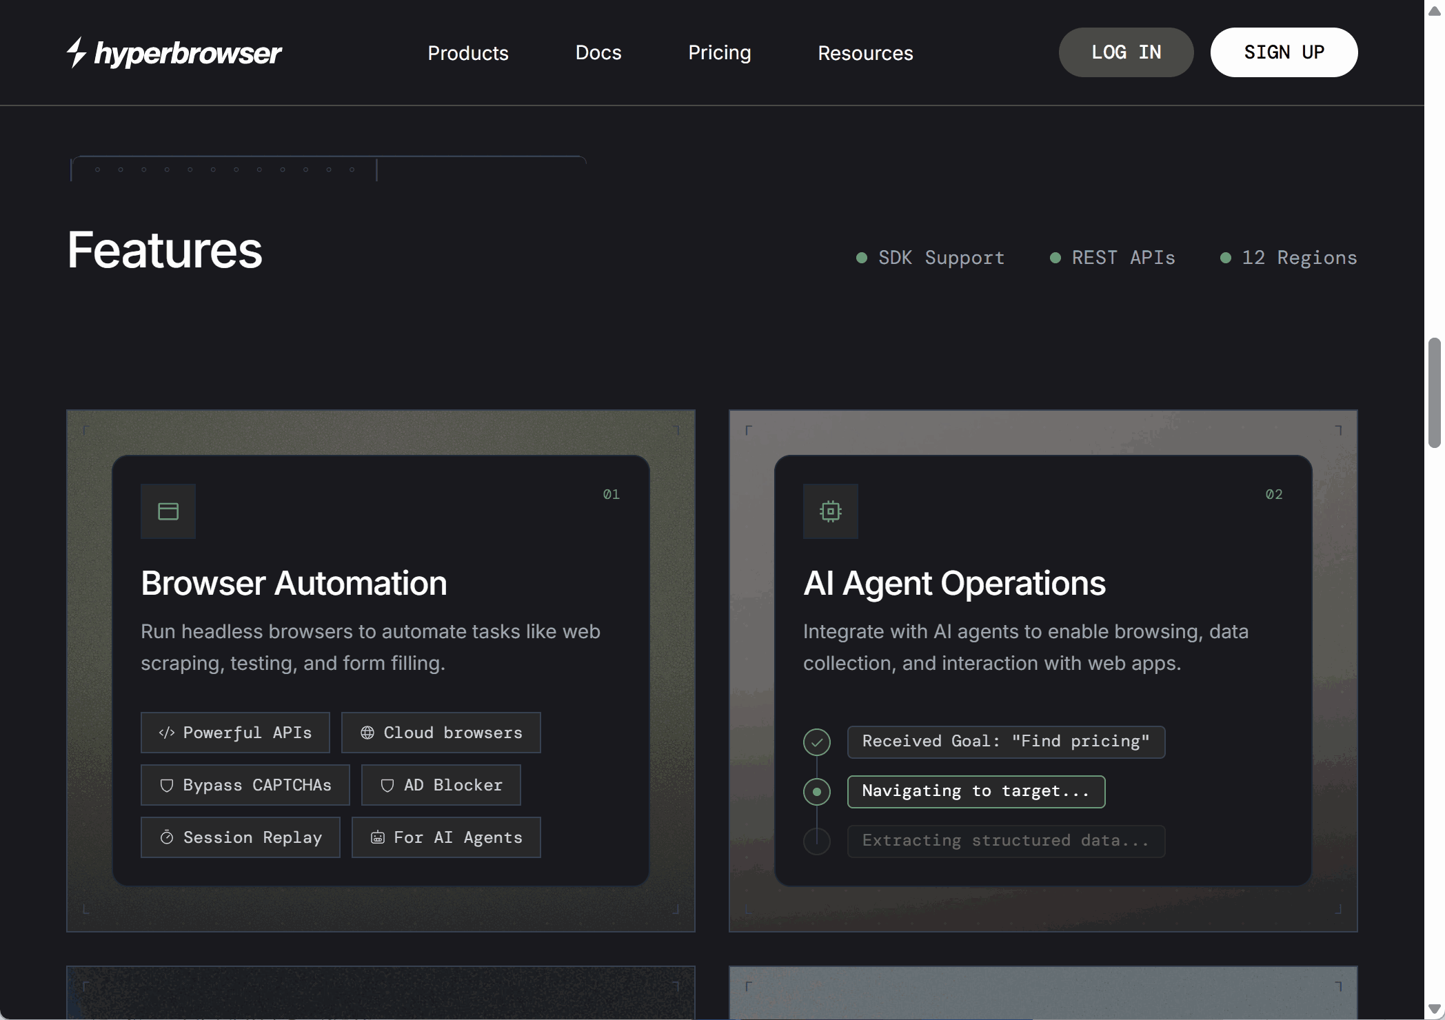The height and width of the screenshot is (1020, 1445).
Task: Click code brackets icon on Powerful APIs
Action: click(x=166, y=733)
